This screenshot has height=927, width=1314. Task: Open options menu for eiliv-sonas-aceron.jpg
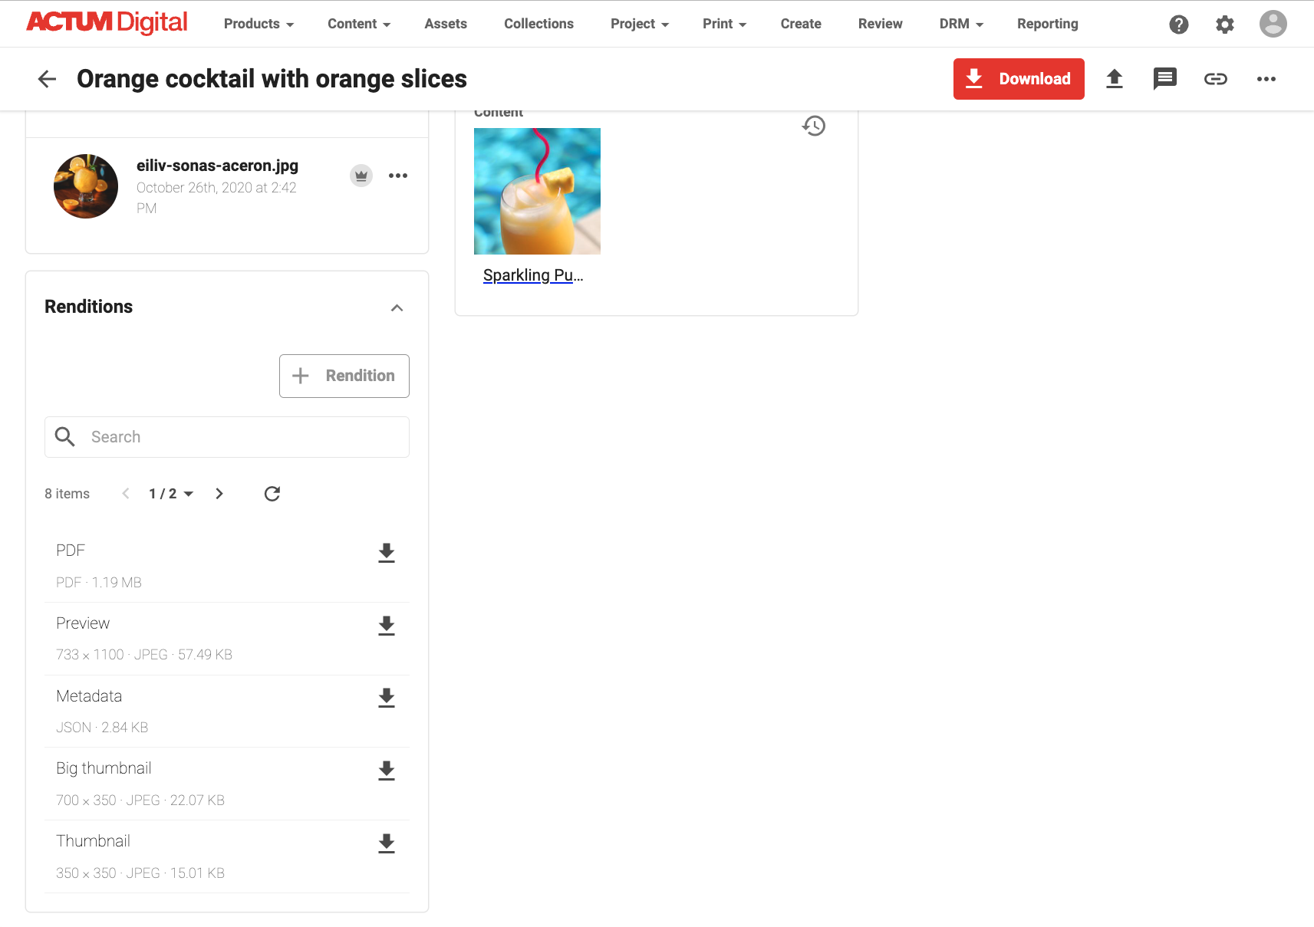point(397,175)
